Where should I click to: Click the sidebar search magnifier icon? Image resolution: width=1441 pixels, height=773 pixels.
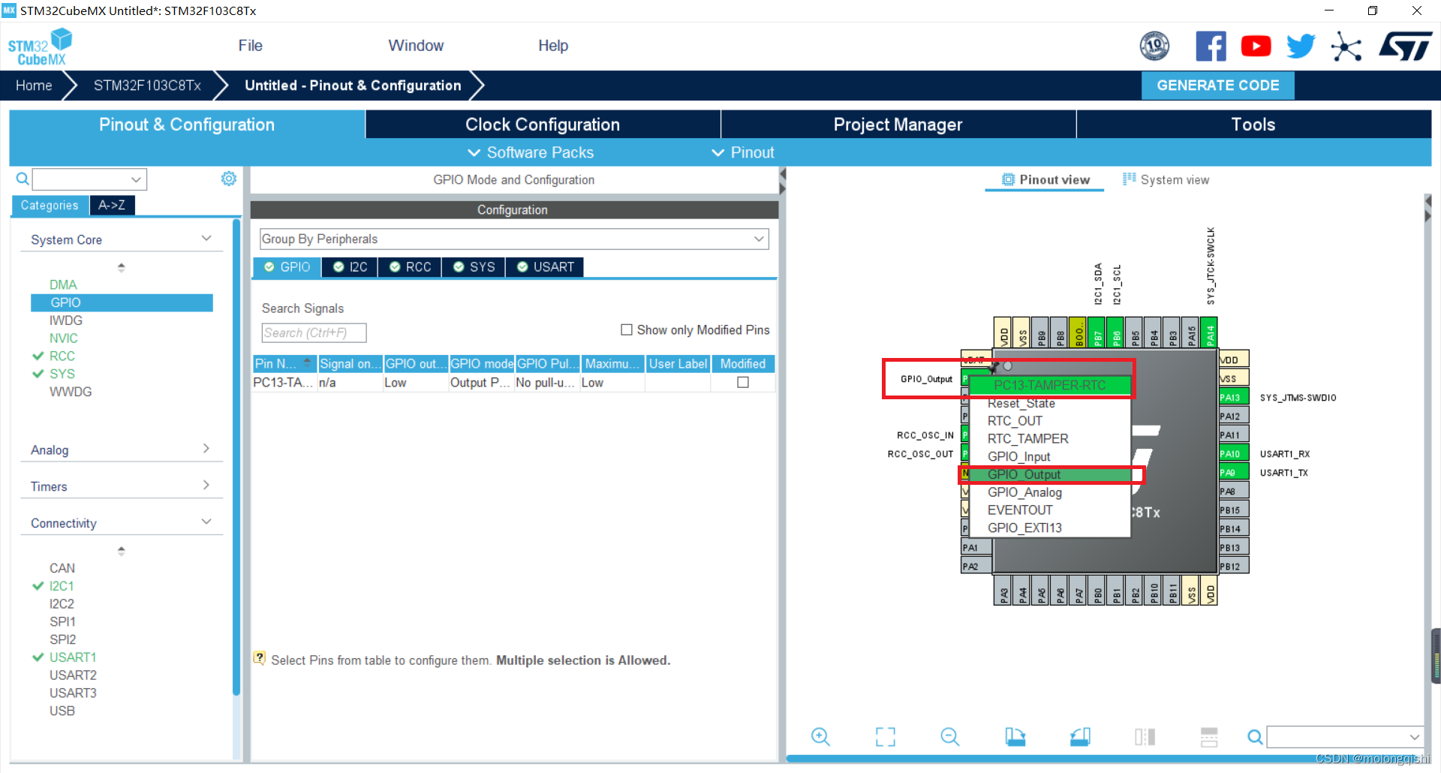click(x=23, y=179)
